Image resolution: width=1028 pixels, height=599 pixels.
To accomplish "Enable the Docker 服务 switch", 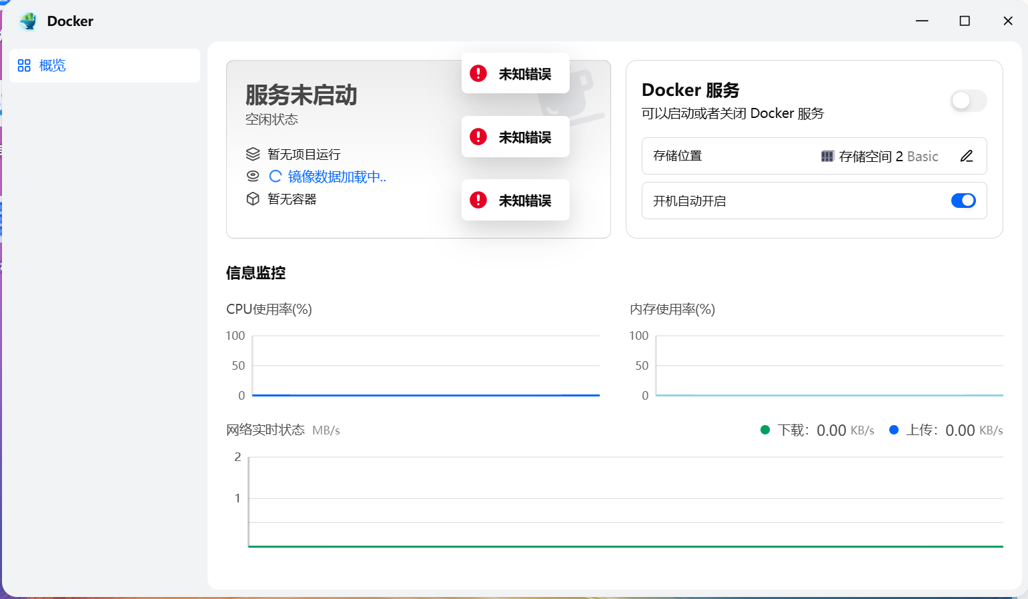I will [968, 101].
